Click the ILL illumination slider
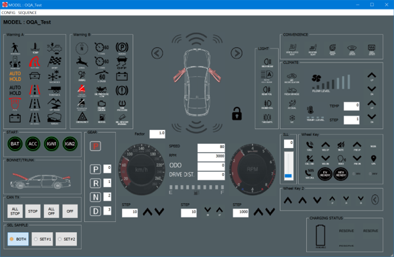Screen dimensions: 394x257 [289, 166]
